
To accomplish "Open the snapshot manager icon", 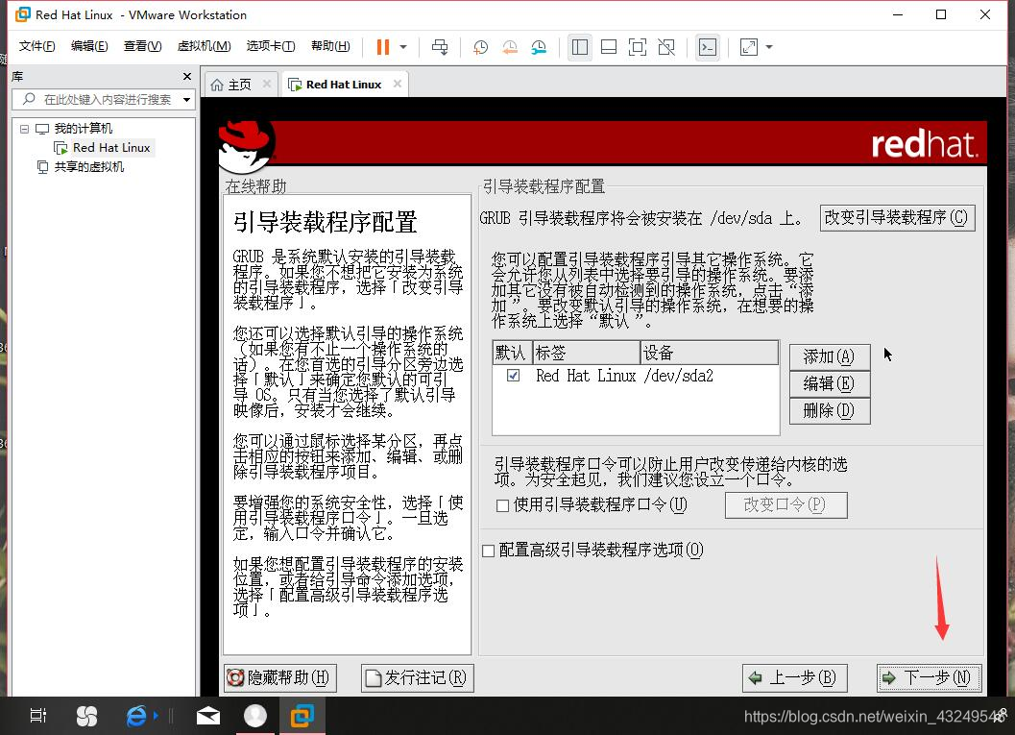I will tap(539, 47).
